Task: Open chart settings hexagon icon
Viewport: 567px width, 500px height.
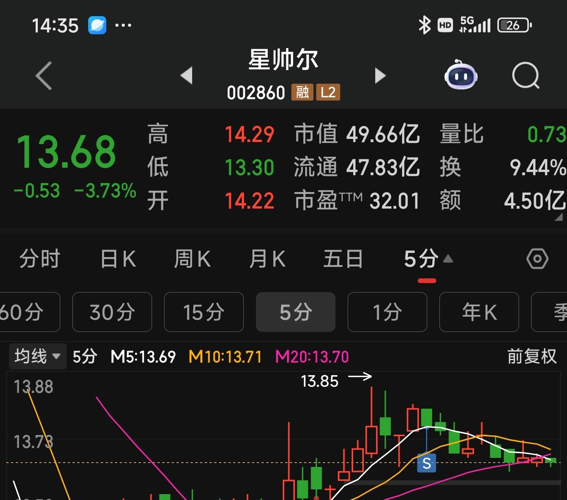Action: 537,259
